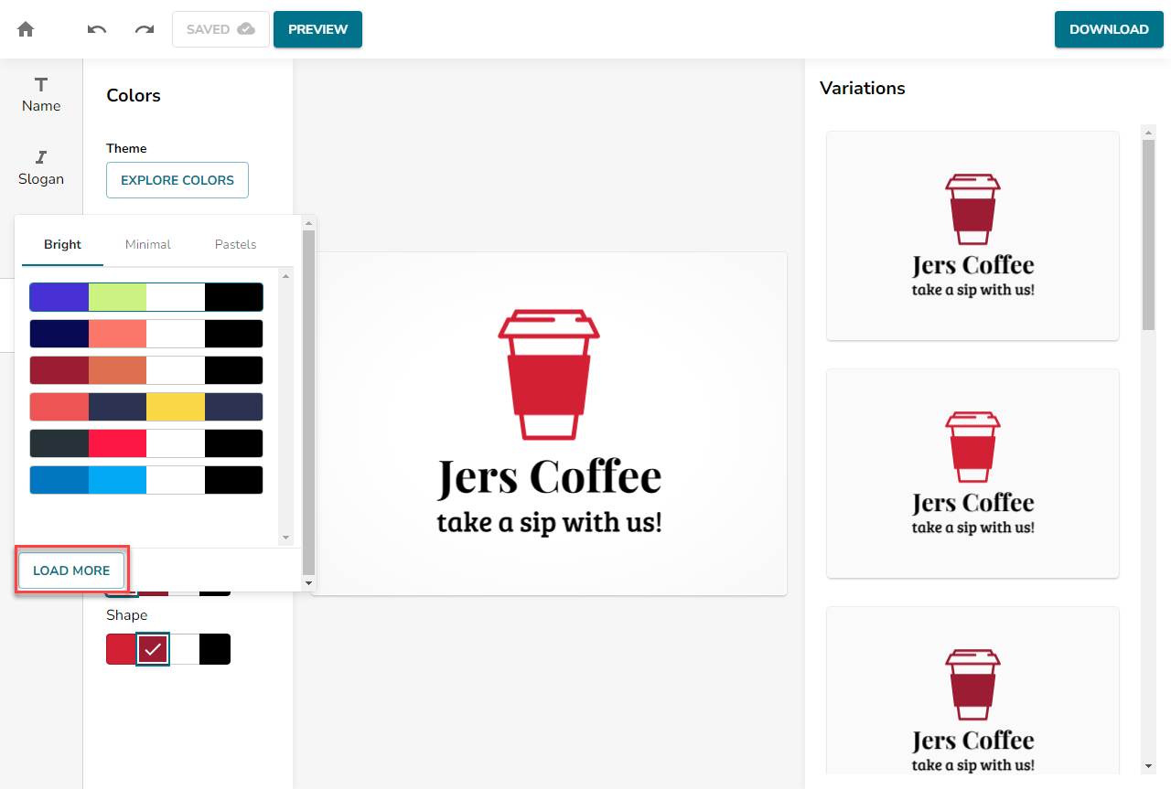Click the undo arrow icon
Screen dimensions: 1171x789
coord(97,29)
